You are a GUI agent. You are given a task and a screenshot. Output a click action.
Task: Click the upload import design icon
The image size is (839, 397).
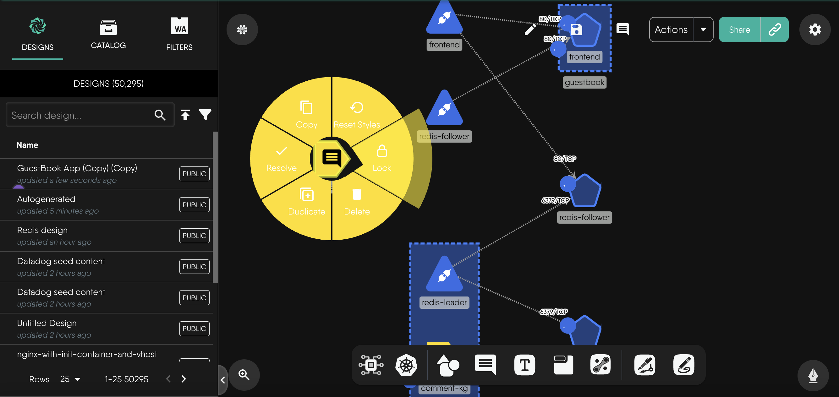click(x=185, y=115)
